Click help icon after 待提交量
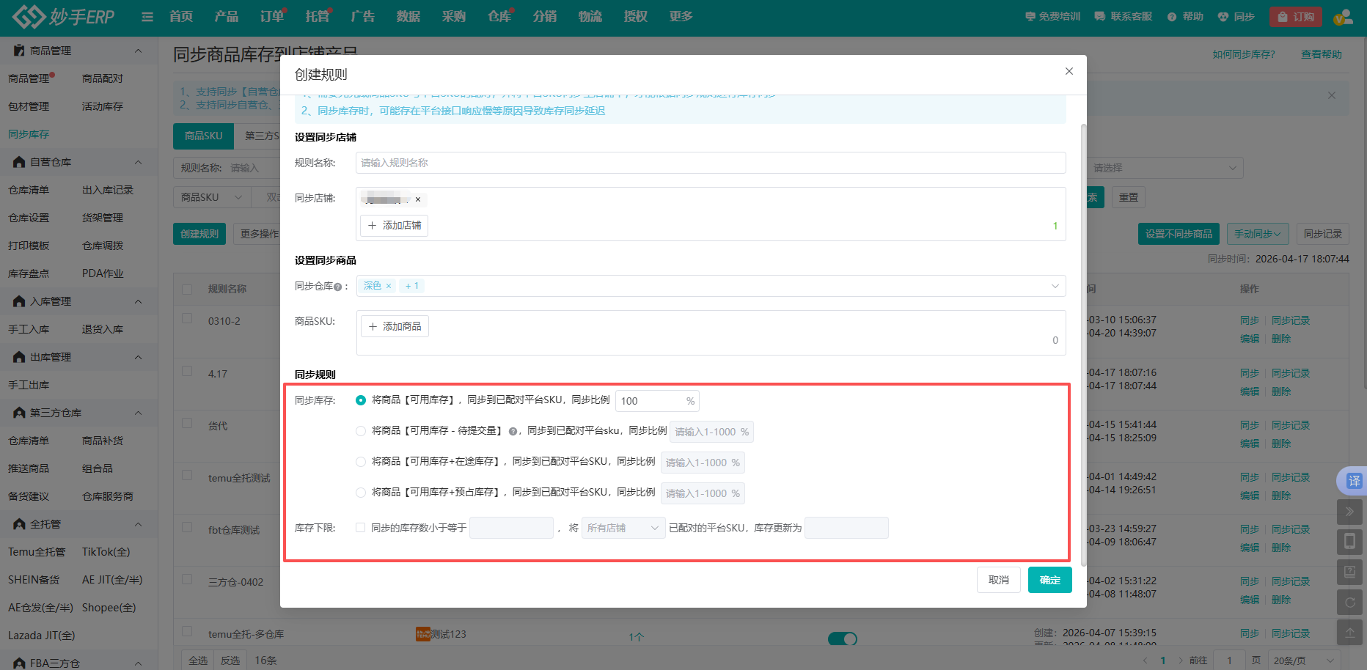This screenshot has width=1367, height=670. pyautogui.click(x=513, y=431)
